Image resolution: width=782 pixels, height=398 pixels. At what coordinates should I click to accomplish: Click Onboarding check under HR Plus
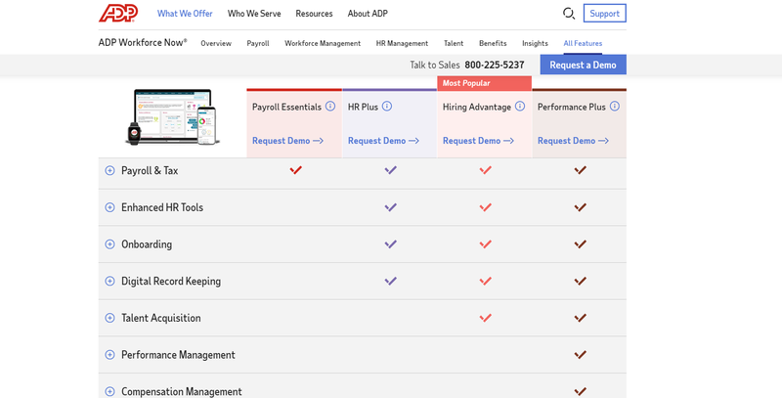point(390,243)
